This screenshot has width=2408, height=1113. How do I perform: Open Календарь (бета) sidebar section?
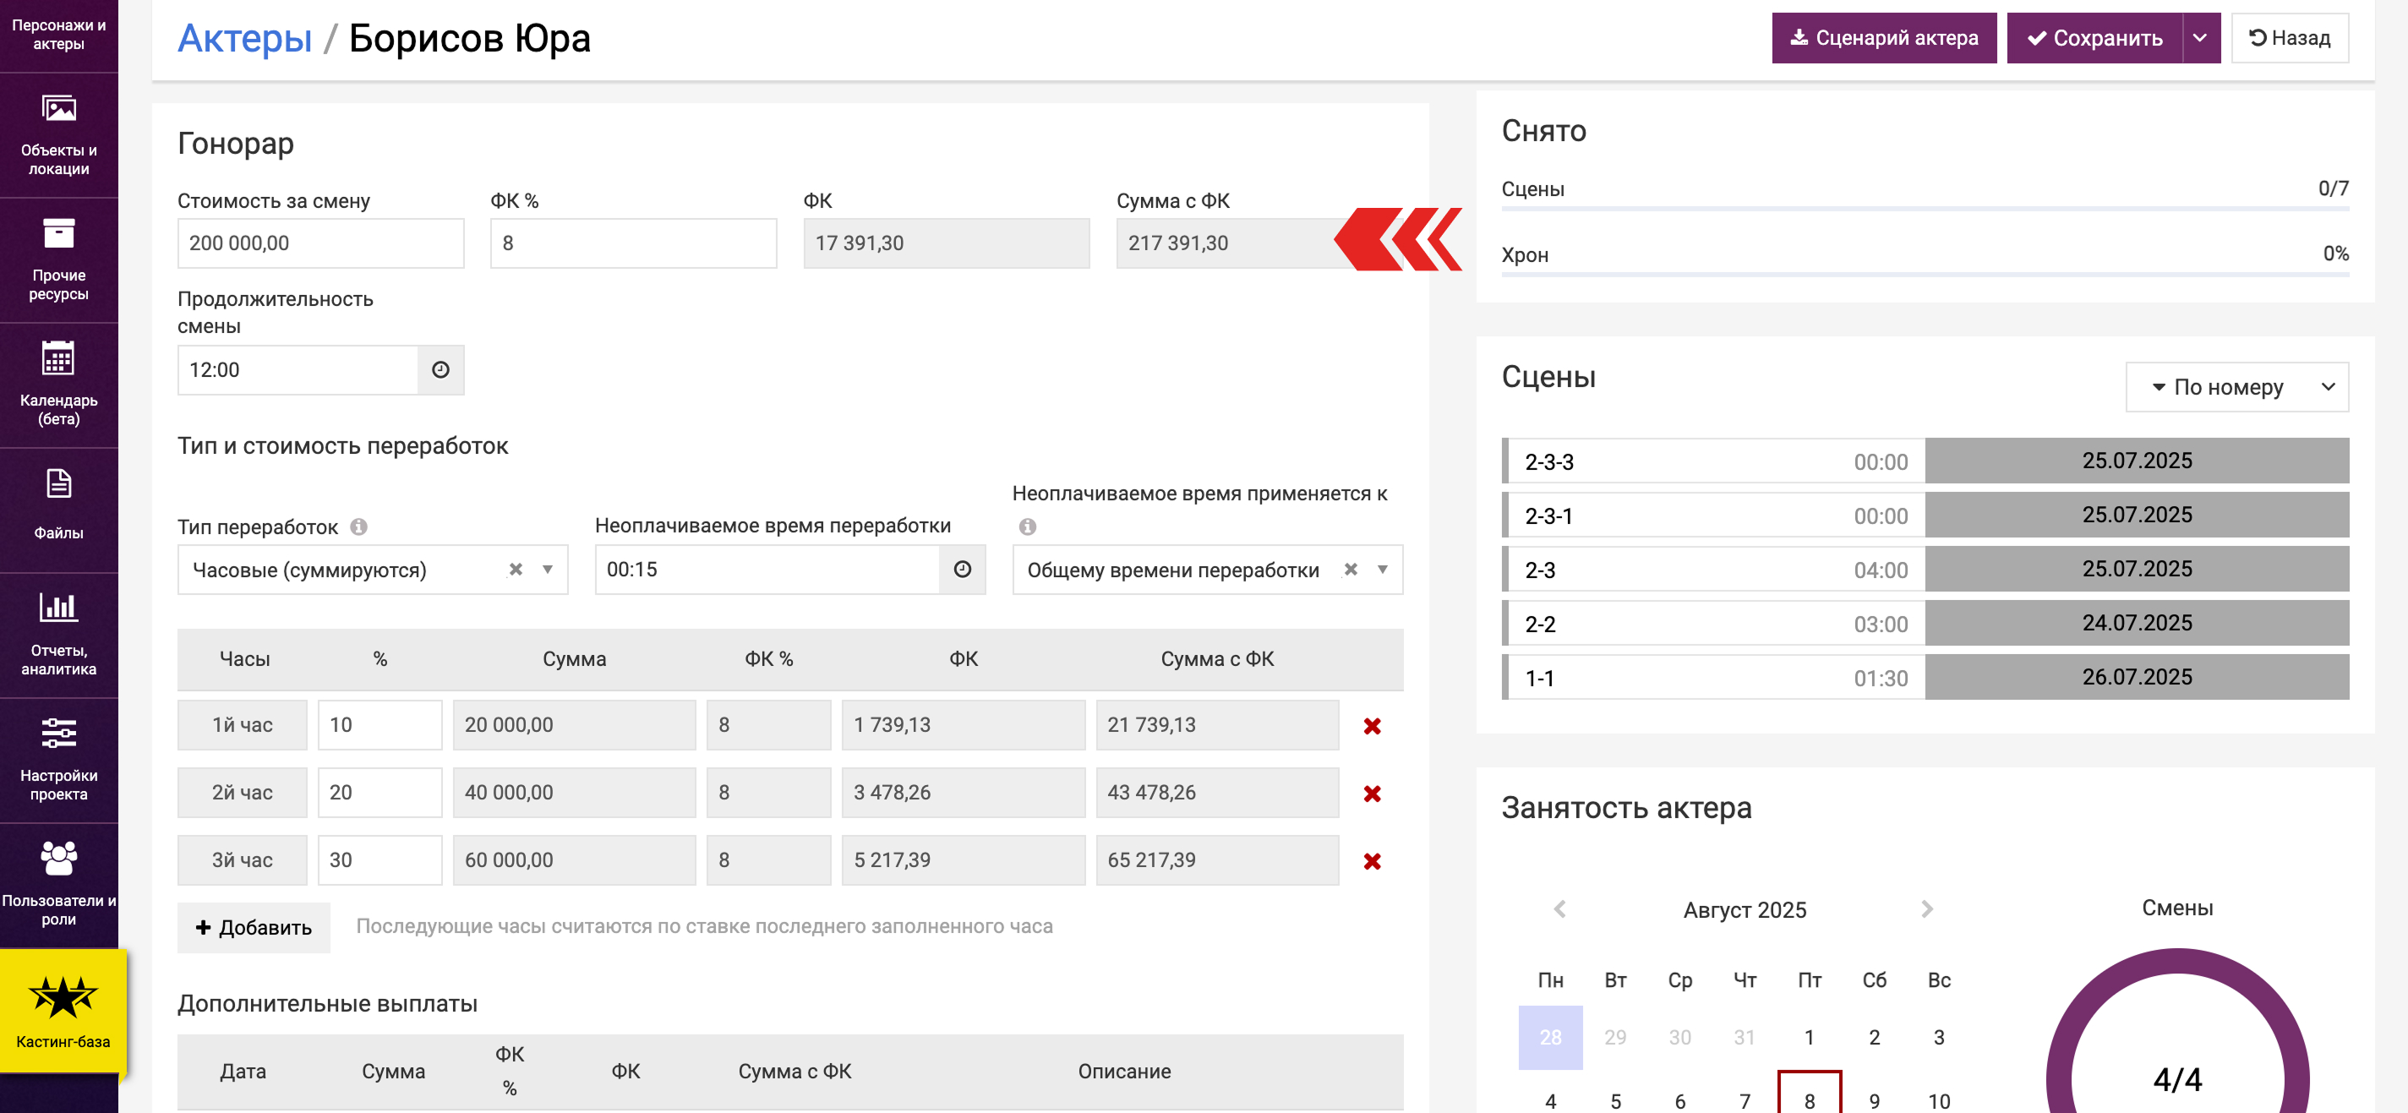(x=59, y=386)
